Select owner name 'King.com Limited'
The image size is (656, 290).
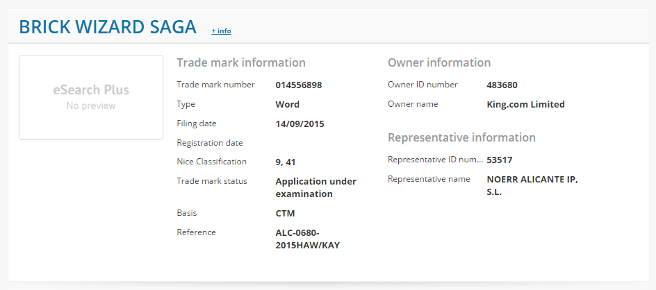coord(525,105)
